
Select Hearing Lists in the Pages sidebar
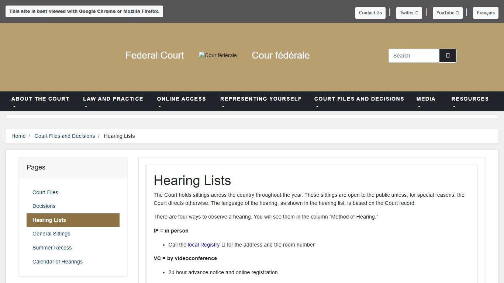pyautogui.click(x=49, y=220)
